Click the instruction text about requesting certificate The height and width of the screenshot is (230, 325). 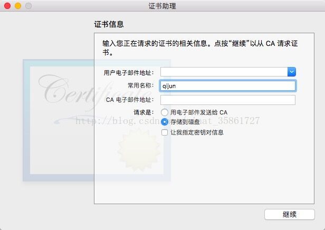click(200, 47)
